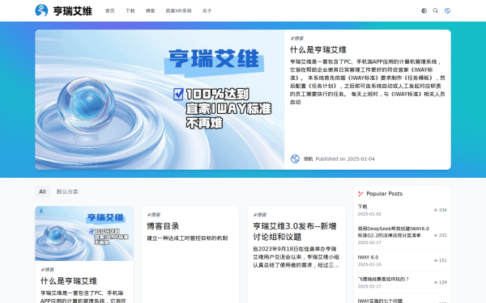The image size is (486, 303).
Task: Click excerpt starting 自2023年9月18日
Action: point(296,257)
